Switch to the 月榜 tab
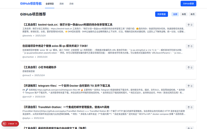Viewport: 207px width, 129px height. 71,4
